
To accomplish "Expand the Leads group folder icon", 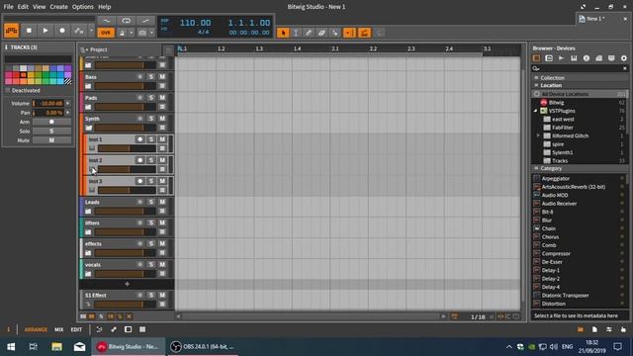I will pos(88,211).
